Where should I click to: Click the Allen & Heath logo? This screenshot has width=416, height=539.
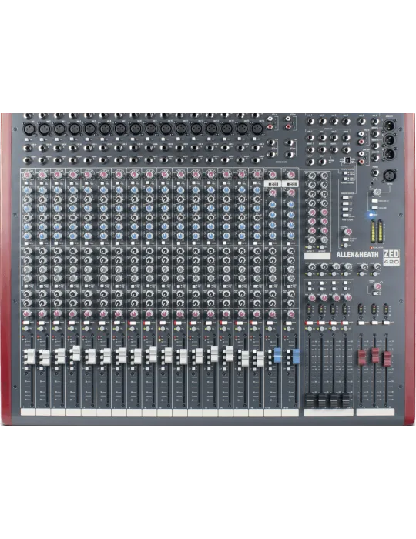click(x=357, y=255)
